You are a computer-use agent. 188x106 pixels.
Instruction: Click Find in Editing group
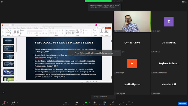coord(94,30)
